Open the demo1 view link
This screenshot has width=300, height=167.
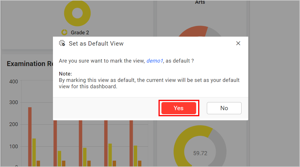point(154,61)
